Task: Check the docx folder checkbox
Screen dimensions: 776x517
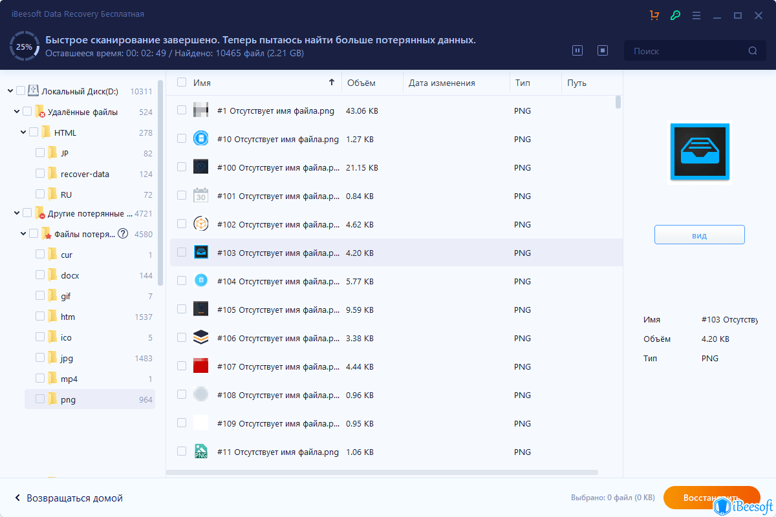Action: click(x=40, y=275)
